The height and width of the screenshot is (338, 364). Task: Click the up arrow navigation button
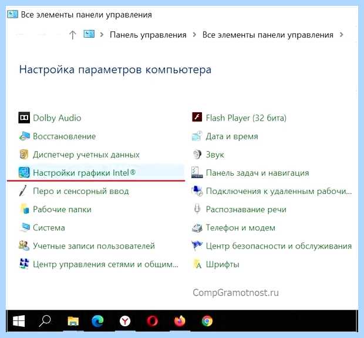[x=73, y=35]
